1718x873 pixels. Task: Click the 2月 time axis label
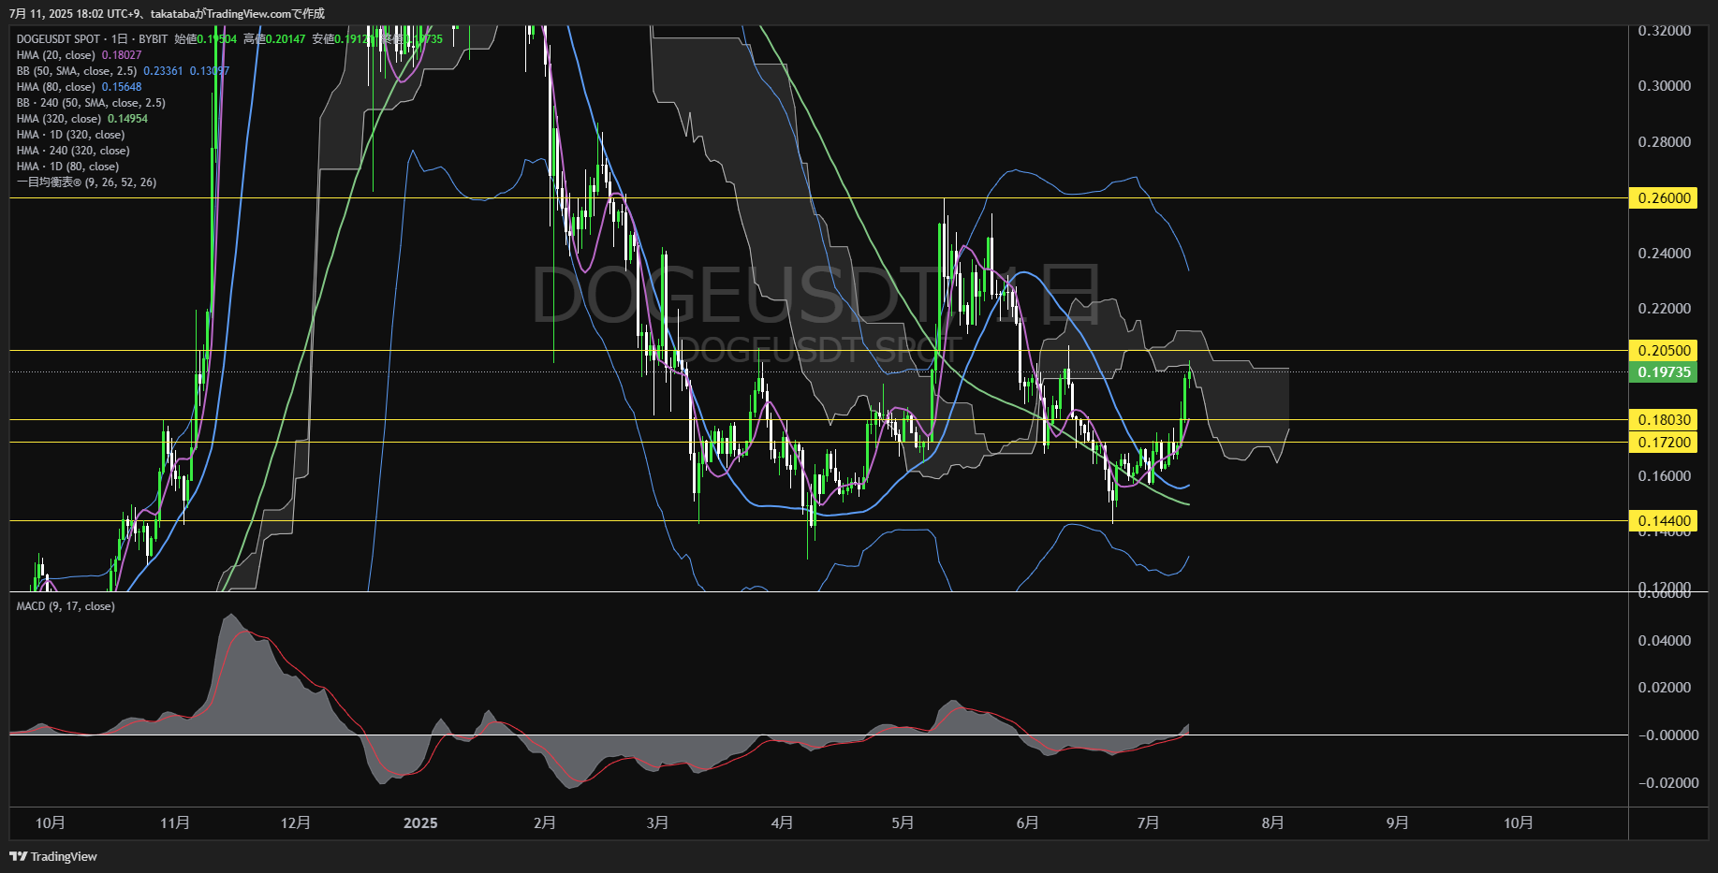[545, 822]
